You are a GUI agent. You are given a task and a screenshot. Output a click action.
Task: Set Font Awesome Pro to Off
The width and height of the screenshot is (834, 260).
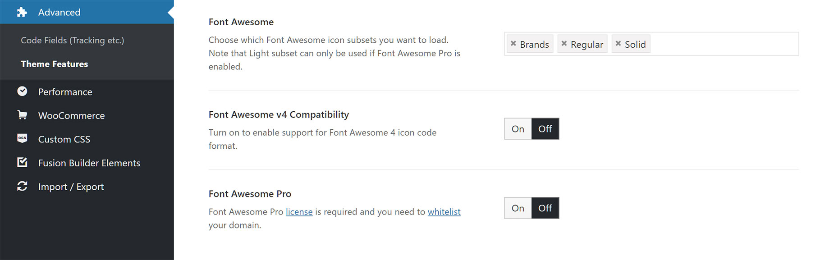545,208
